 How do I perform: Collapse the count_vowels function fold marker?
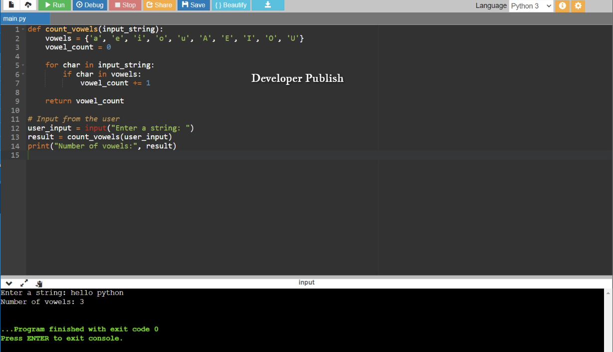click(x=22, y=28)
